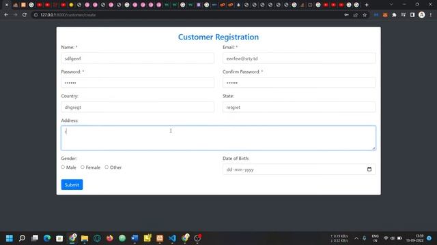
Task: Open Wi-Fi network tray icon
Action: [x=386, y=238]
